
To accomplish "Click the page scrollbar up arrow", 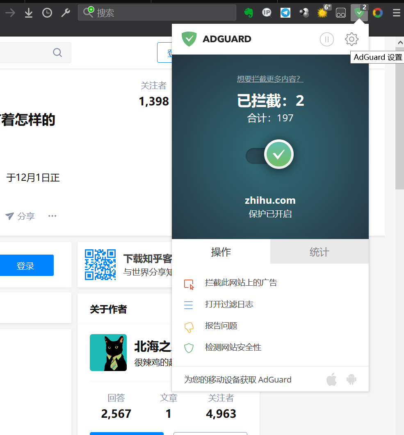I will click(400, 43).
